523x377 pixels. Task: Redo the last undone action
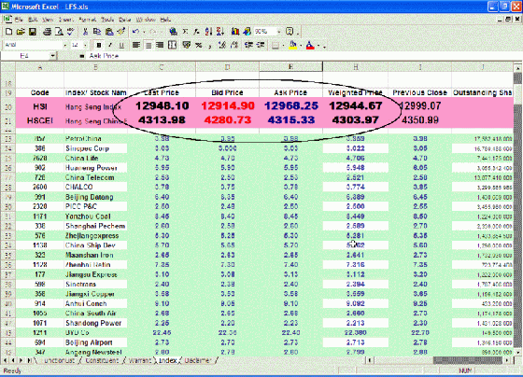click(153, 32)
